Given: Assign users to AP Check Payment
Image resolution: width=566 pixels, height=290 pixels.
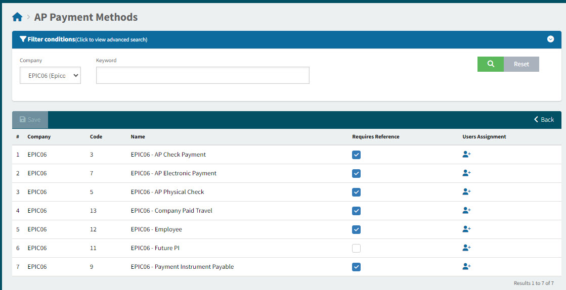Looking at the screenshot, I should click(466, 155).
